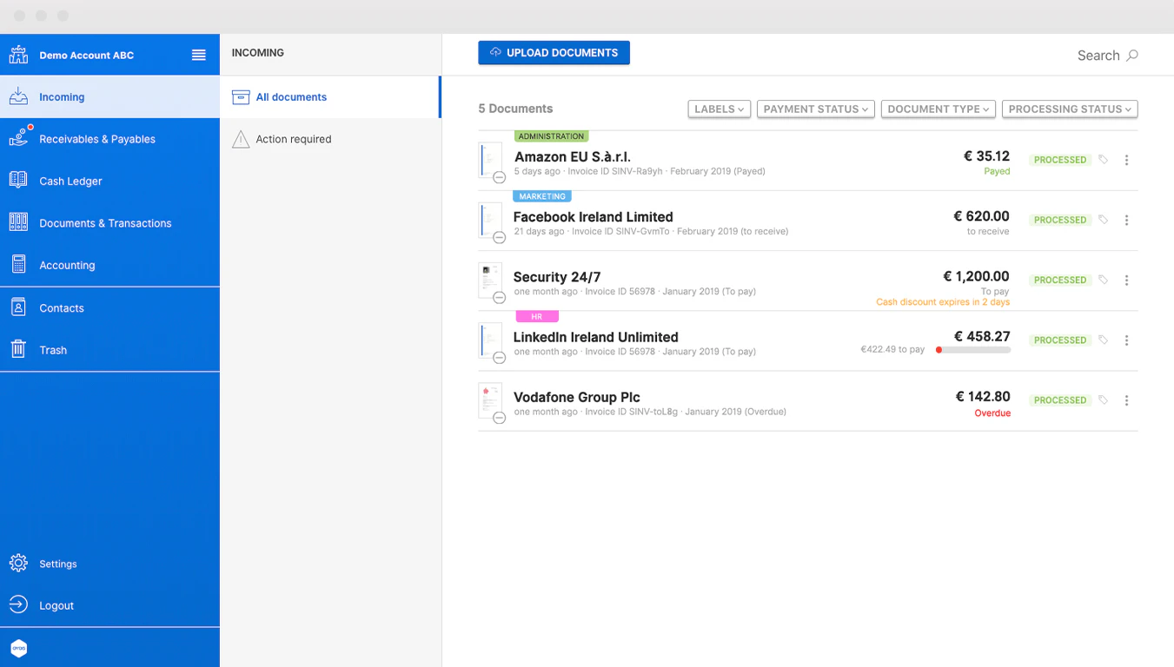Click the LinkedIn payment progress bar
This screenshot has width=1174, height=667.
click(973, 350)
